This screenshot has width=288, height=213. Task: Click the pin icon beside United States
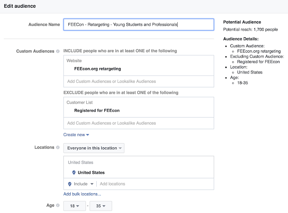[x=74, y=172]
